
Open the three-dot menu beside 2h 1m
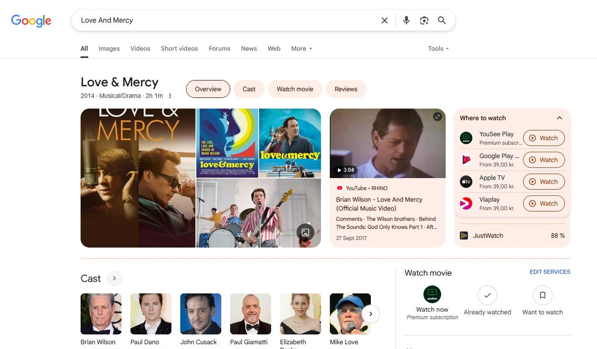click(x=170, y=96)
